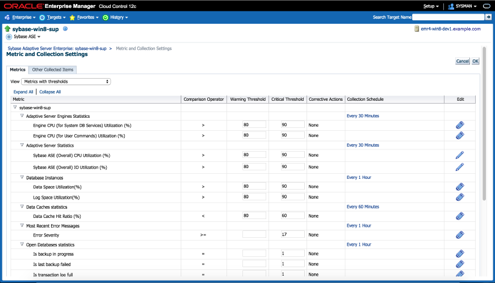Collapse Data Caches statistics group
This screenshot has width=495, height=283.
(22, 207)
